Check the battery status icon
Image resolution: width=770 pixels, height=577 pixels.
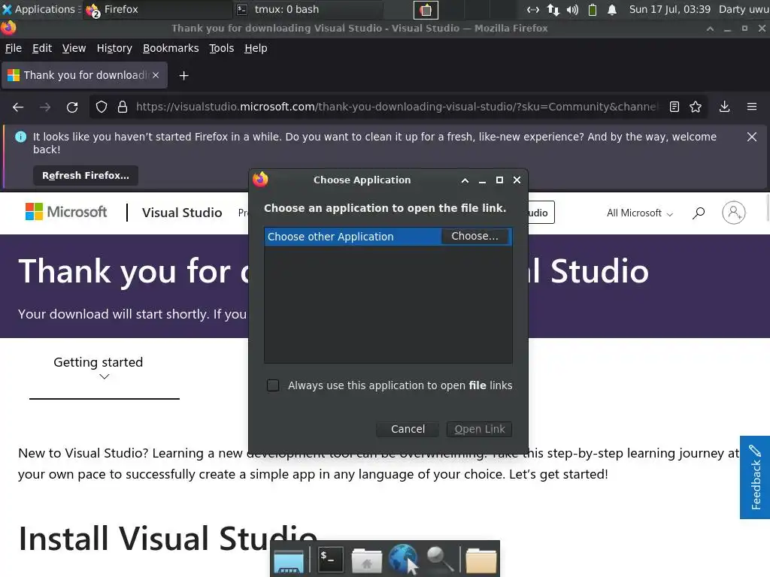click(593, 10)
